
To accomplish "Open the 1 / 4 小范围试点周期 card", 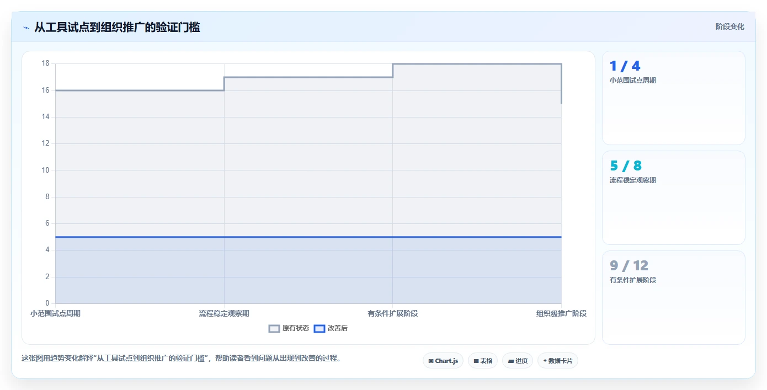I will coord(674,98).
